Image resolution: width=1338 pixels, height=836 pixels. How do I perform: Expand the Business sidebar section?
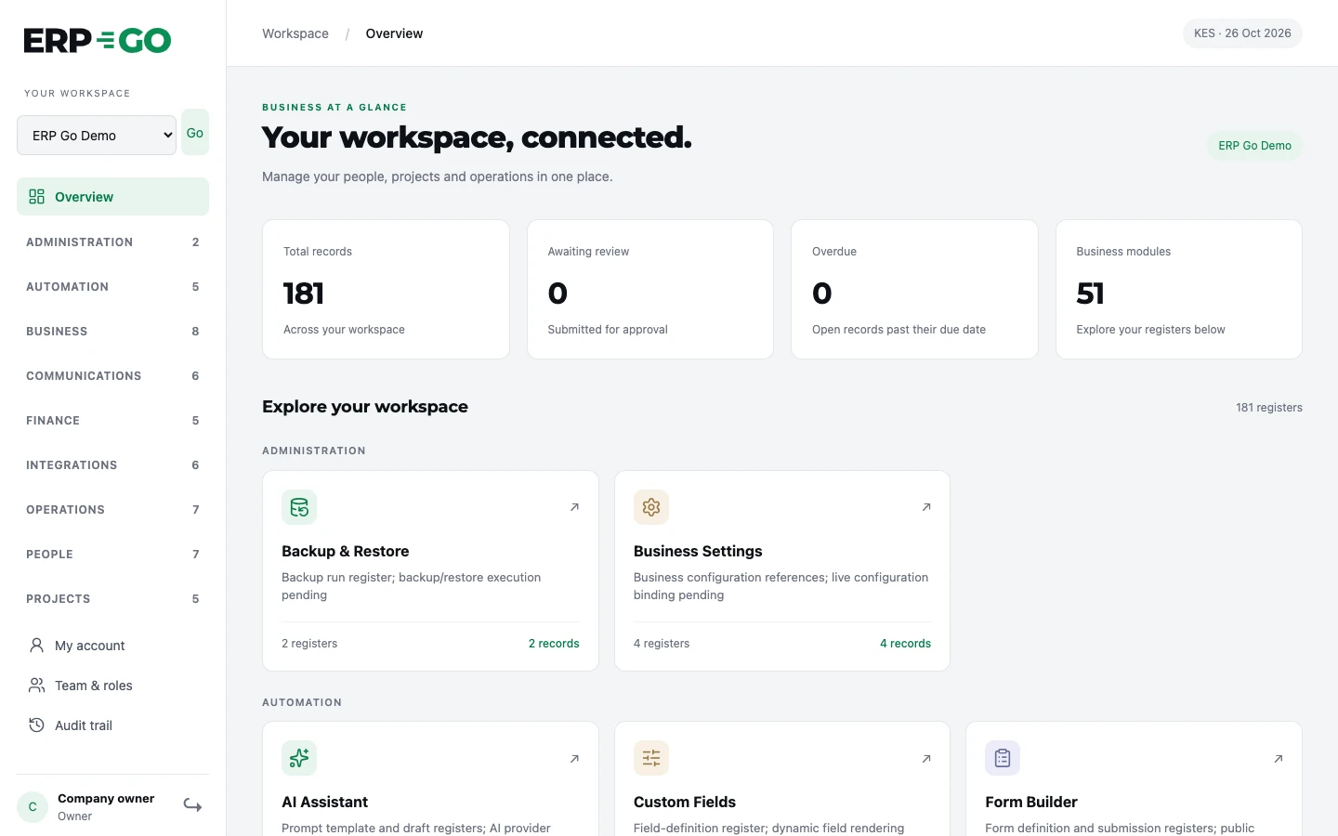click(x=112, y=332)
